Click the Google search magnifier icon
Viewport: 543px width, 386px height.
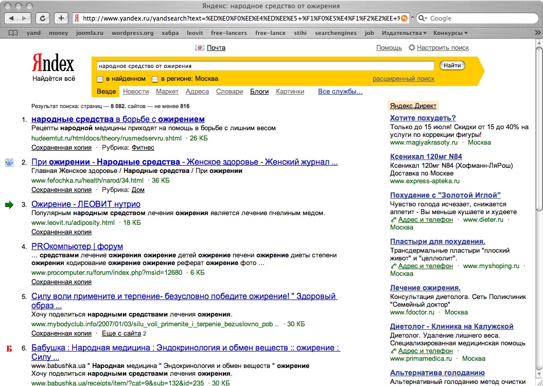coord(422,19)
